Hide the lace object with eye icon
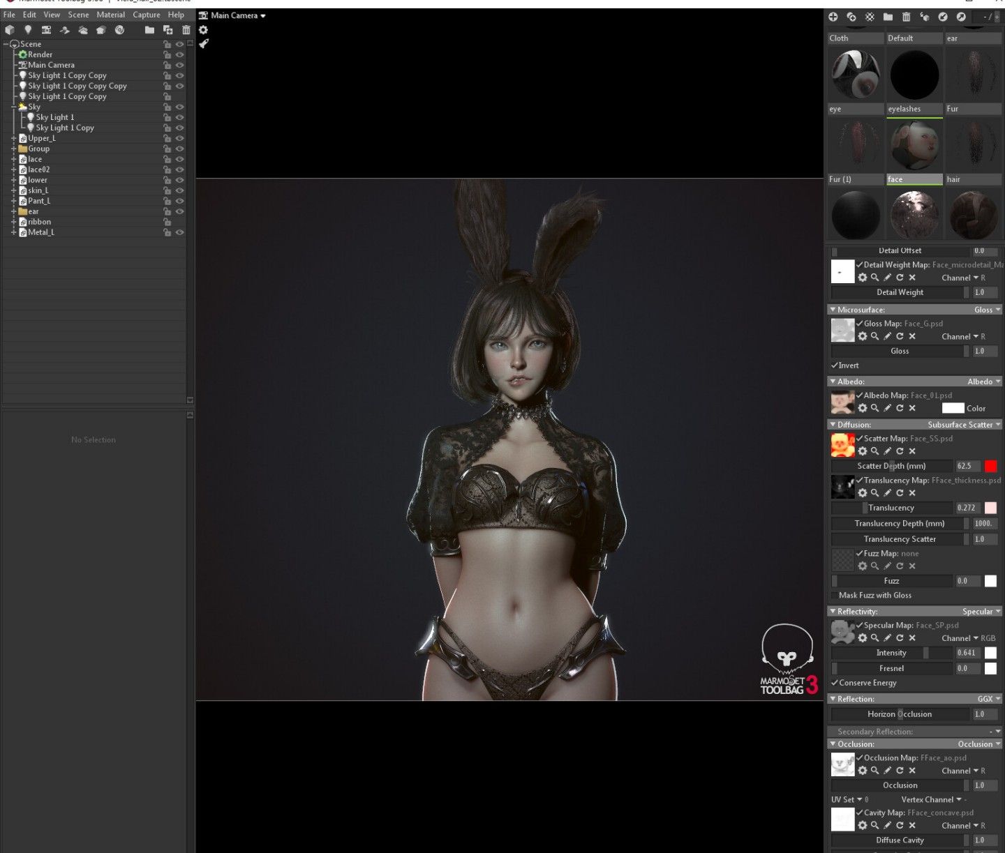The height and width of the screenshot is (853, 1005). (179, 159)
